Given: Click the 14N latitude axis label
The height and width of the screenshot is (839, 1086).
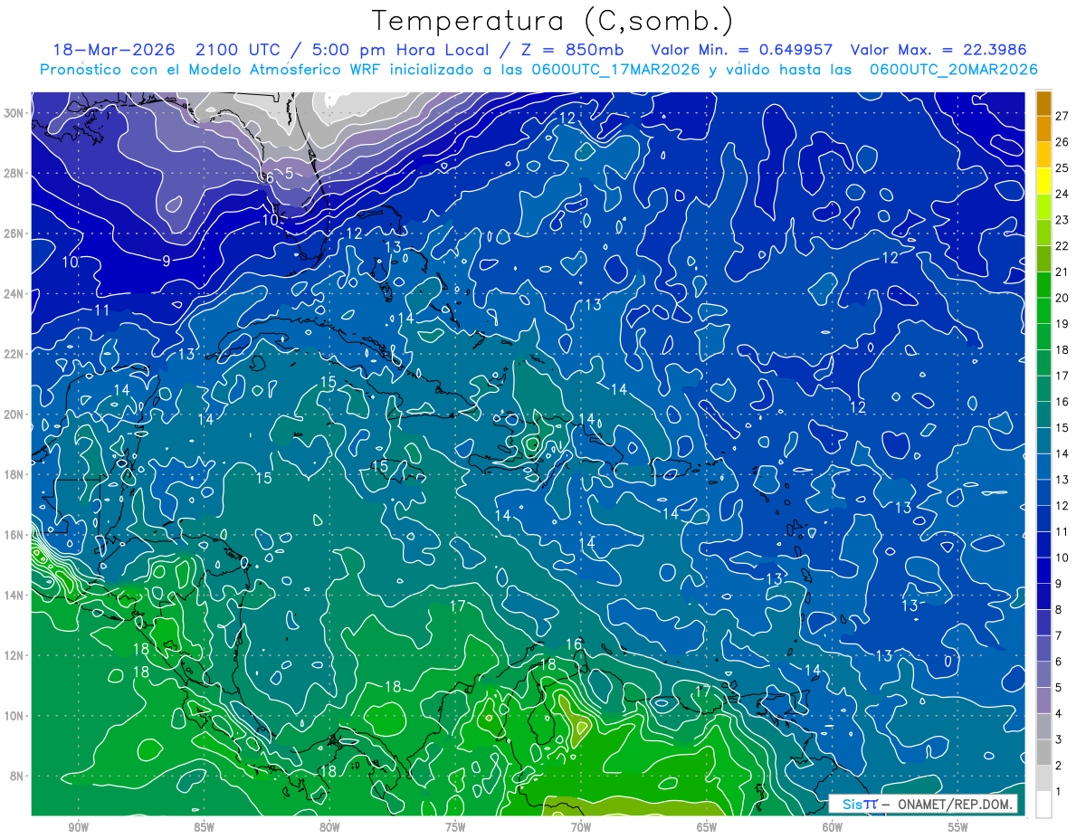Looking at the screenshot, I should point(14,596).
